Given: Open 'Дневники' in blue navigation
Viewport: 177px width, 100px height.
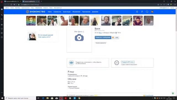Looking at the screenshot, I should (95, 12).
